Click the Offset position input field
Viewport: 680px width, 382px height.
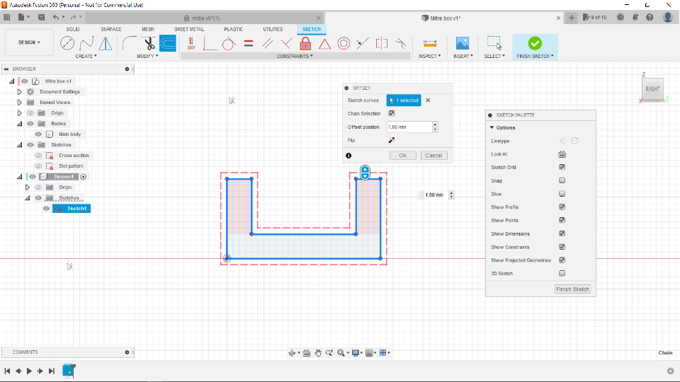tap(408, 127)
